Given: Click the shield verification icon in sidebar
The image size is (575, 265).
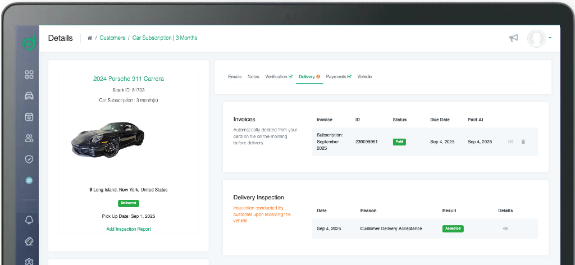Looking at the screenshot, I should click(x=29, y=159).
